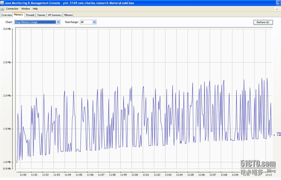
Task: Click the 1.5 Mb axis label
Action: pos(7,129)
